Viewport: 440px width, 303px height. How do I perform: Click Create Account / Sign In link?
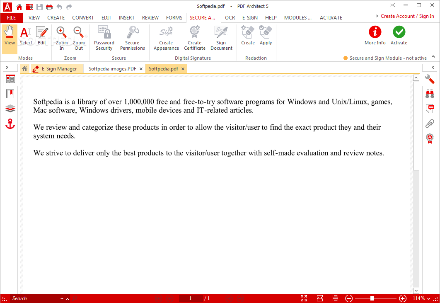pos(407,16)
